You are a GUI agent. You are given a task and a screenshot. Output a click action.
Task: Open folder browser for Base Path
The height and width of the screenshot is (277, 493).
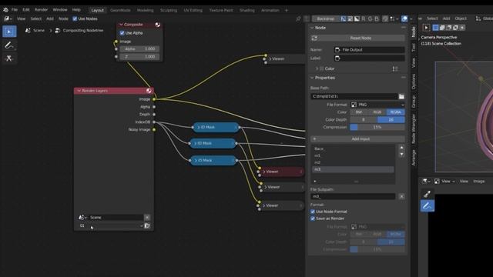pos(401,96)
